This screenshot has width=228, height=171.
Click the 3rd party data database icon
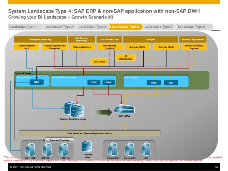86,146
